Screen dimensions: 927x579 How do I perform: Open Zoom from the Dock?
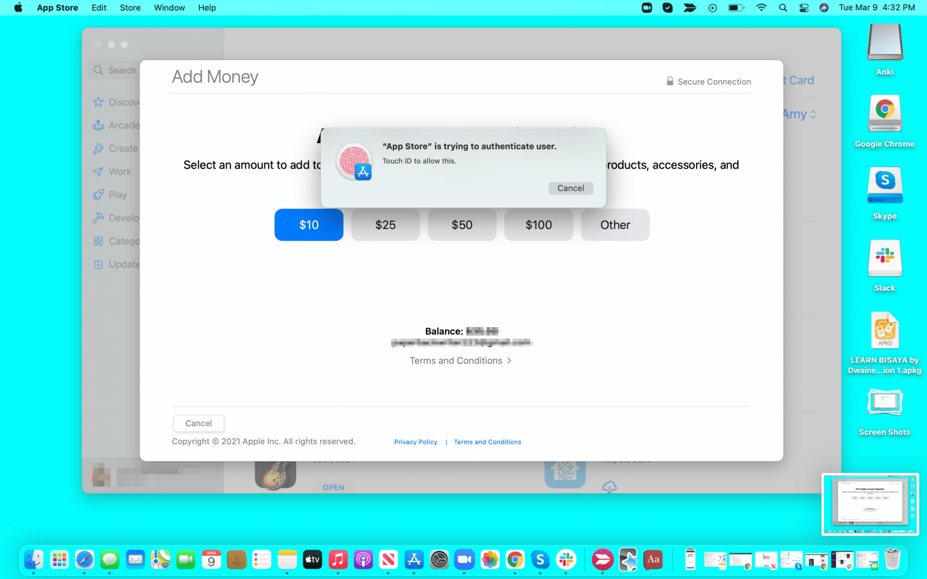[464, 560]
